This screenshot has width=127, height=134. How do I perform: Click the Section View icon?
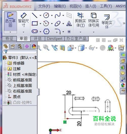point(62,48)
